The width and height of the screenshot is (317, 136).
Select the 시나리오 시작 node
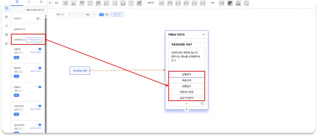tap(80, 71)
